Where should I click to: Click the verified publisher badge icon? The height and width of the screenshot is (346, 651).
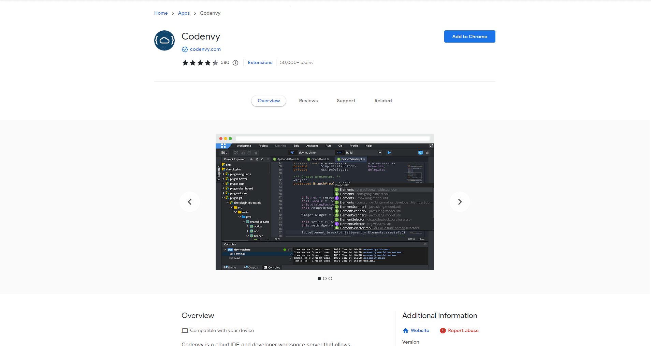(185, 49)
